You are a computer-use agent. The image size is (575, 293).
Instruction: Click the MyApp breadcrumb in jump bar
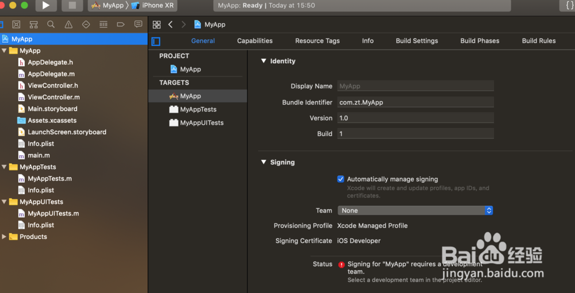point(210,25)
